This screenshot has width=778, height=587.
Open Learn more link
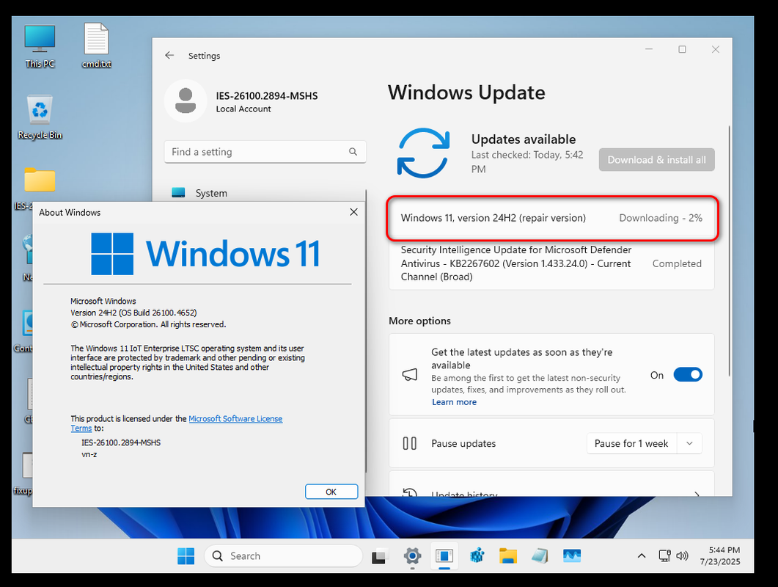point(454,402)
